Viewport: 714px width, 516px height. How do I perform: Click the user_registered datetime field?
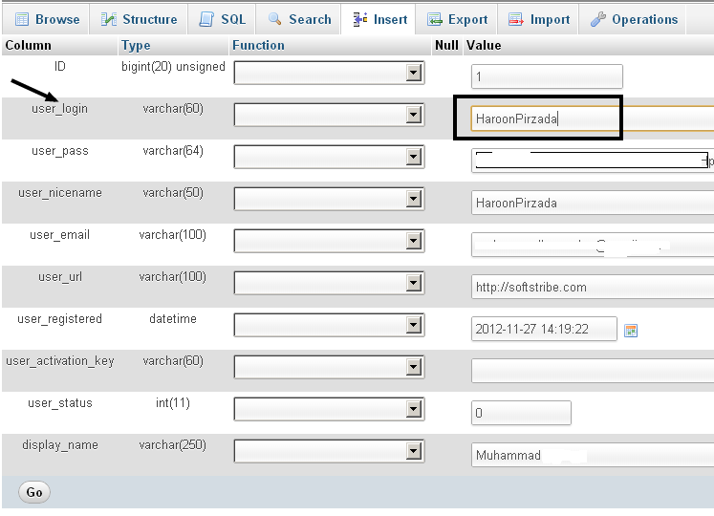click(544, 329)
